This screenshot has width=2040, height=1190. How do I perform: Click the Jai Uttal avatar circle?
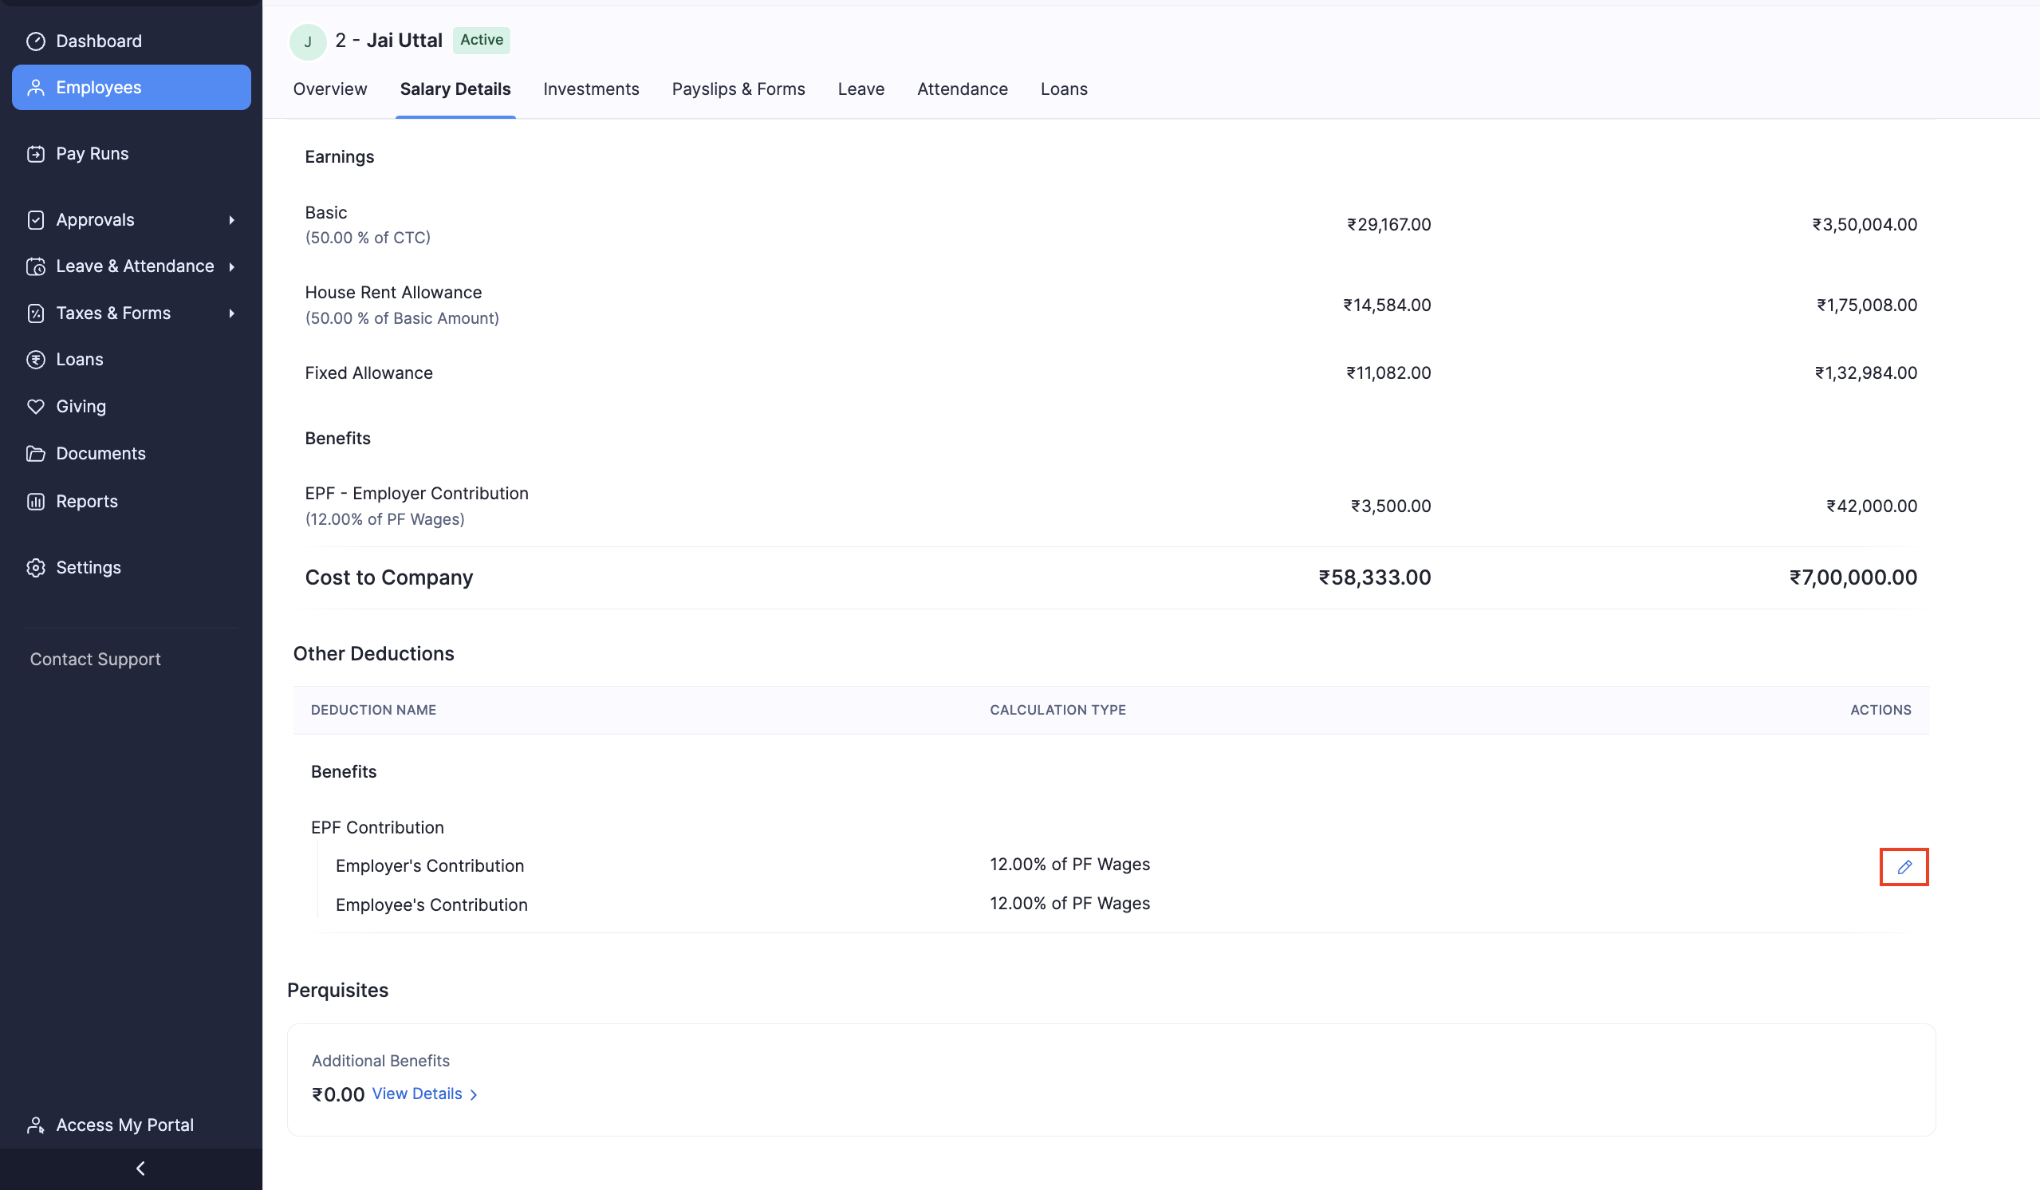[308, 41]
